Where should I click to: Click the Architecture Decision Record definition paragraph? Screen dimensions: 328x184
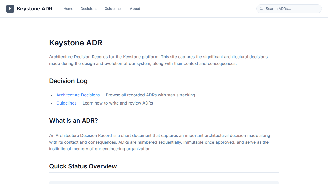159,142
